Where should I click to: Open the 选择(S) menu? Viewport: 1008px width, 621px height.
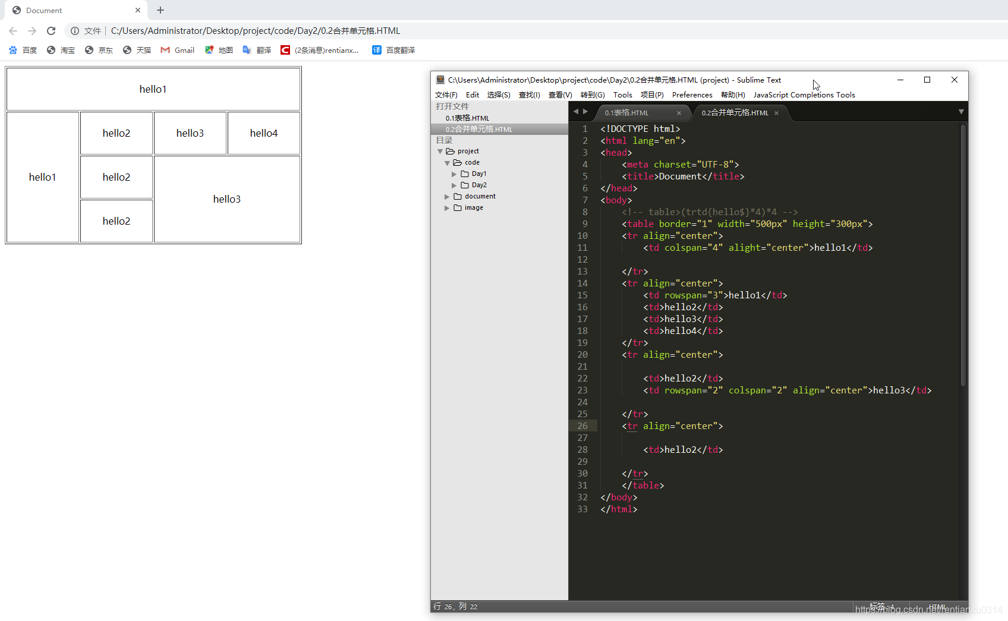[x=499, y=95]
